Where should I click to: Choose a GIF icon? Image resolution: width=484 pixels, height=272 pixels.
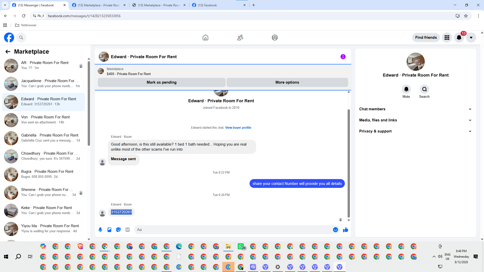(128, 230)
